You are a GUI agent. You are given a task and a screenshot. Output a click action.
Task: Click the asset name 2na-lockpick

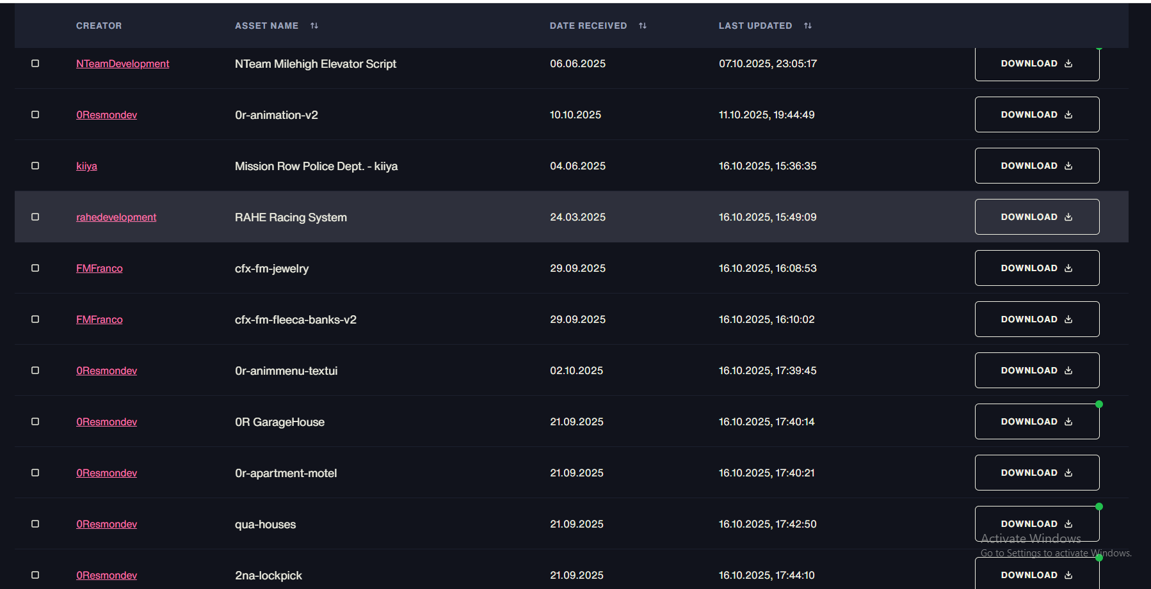tap(268, 575)
